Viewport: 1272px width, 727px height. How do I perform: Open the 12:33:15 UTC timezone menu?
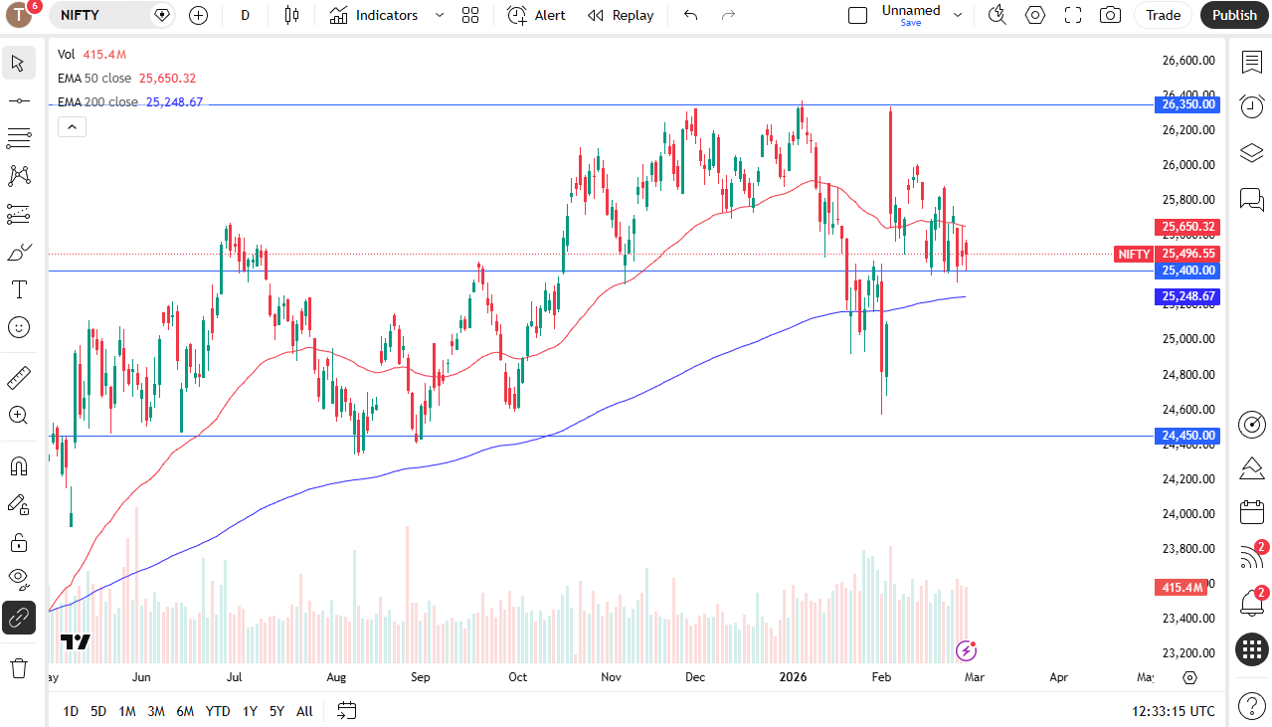pos(1174,711)
